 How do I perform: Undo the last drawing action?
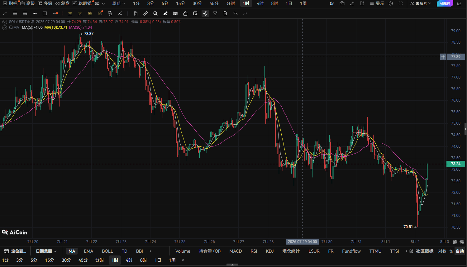[x=235, y=13]
